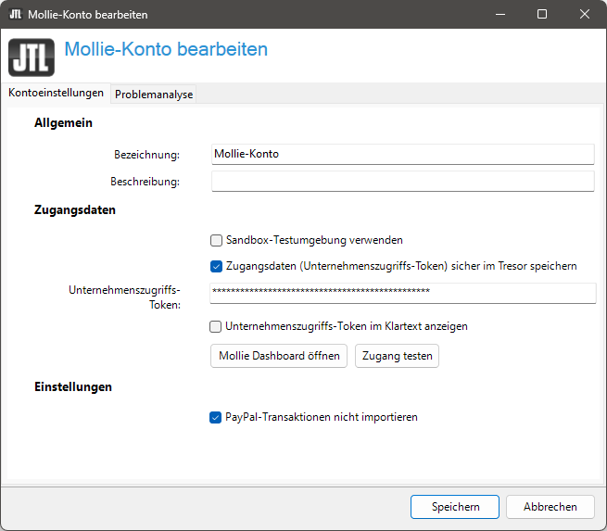Click into the Bezeichnung text field
This screenshot has width=607, height=531.
coord(402,154)
